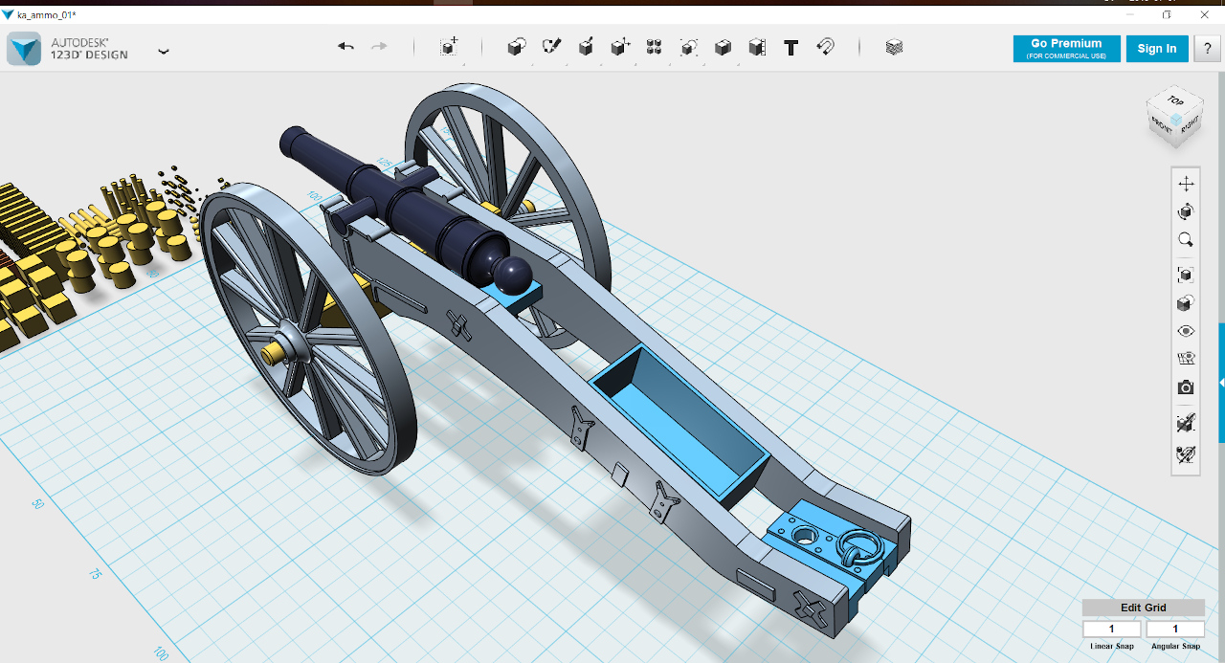Click the 123D Design logo icon
This screenshot has height=663, width=1225.
24,49
